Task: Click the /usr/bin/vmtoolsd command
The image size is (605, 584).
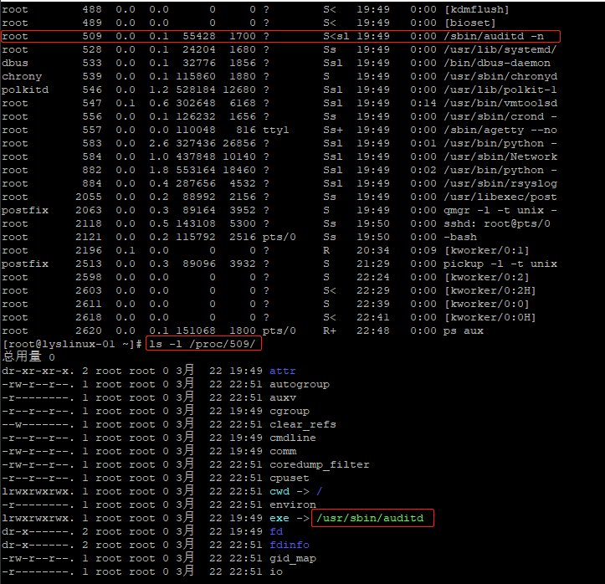Action: pos(500,103)
